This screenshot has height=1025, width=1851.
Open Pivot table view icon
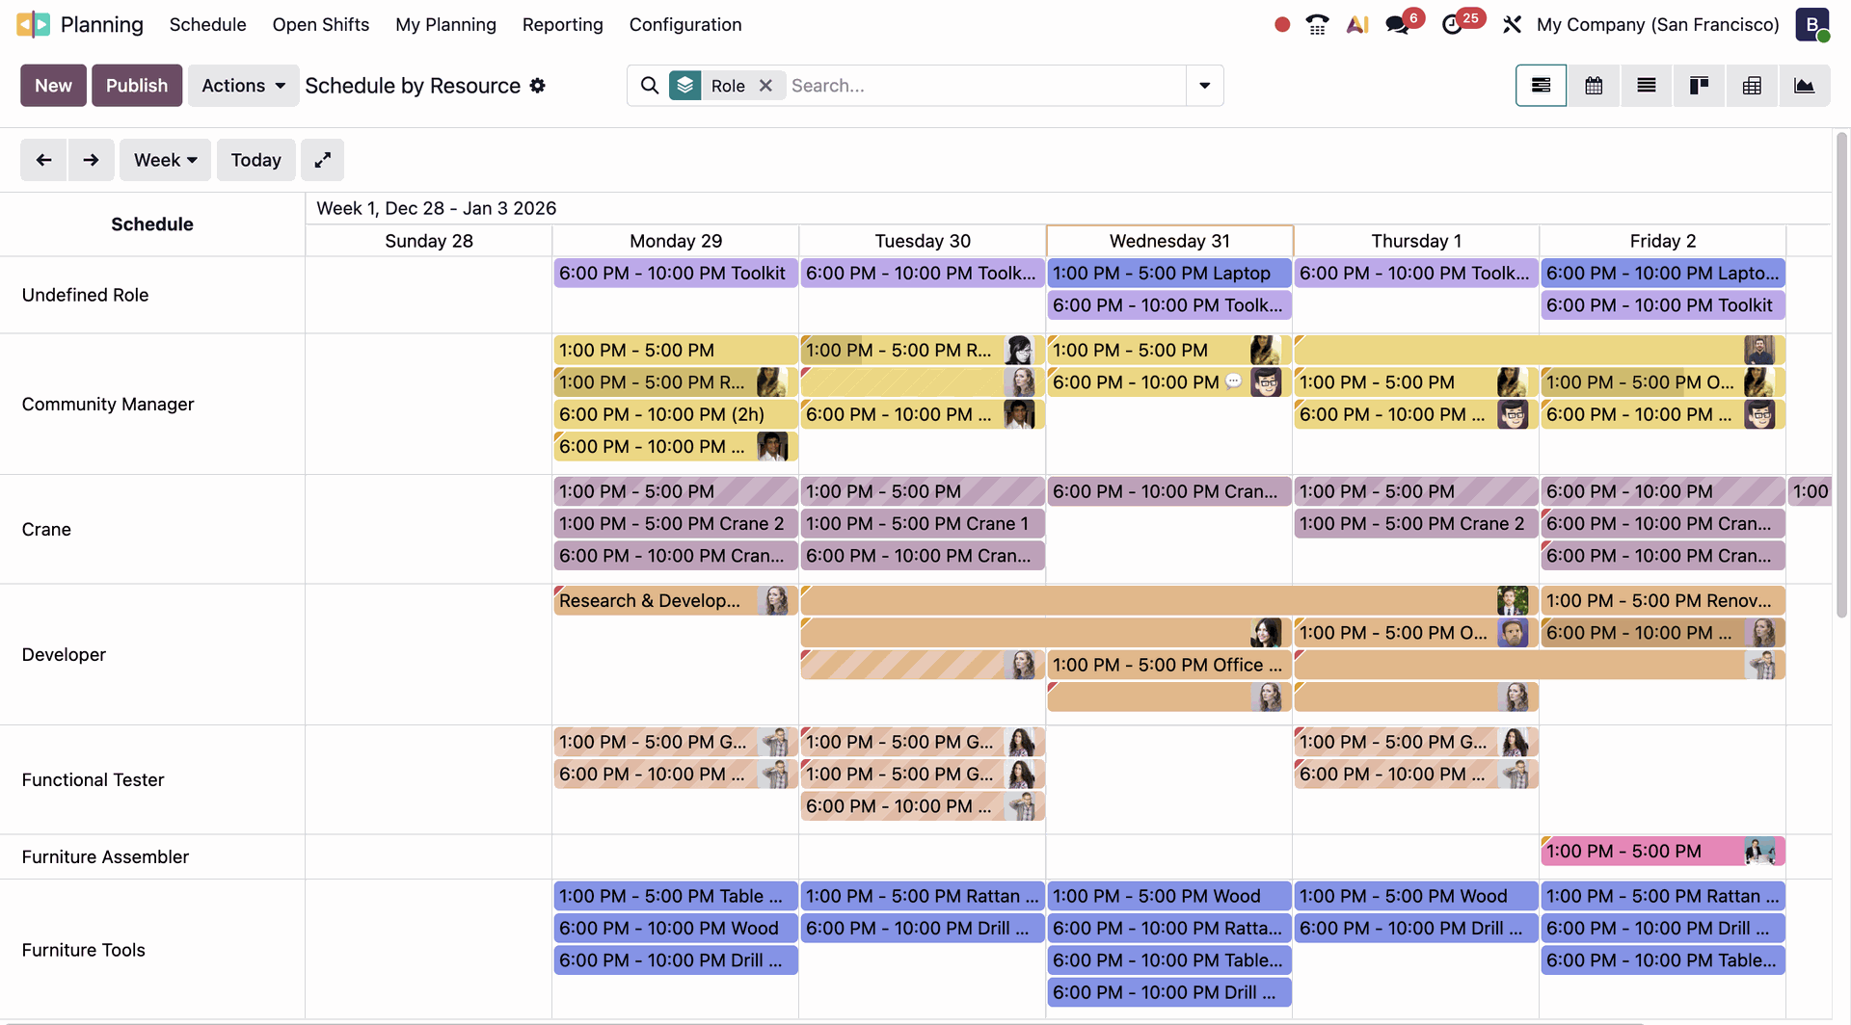tap(1752, 86)
